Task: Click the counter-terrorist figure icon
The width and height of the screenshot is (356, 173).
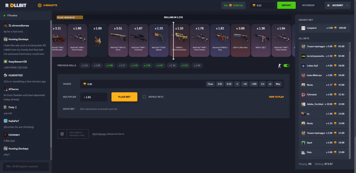Action: click(x=280, y=66)
